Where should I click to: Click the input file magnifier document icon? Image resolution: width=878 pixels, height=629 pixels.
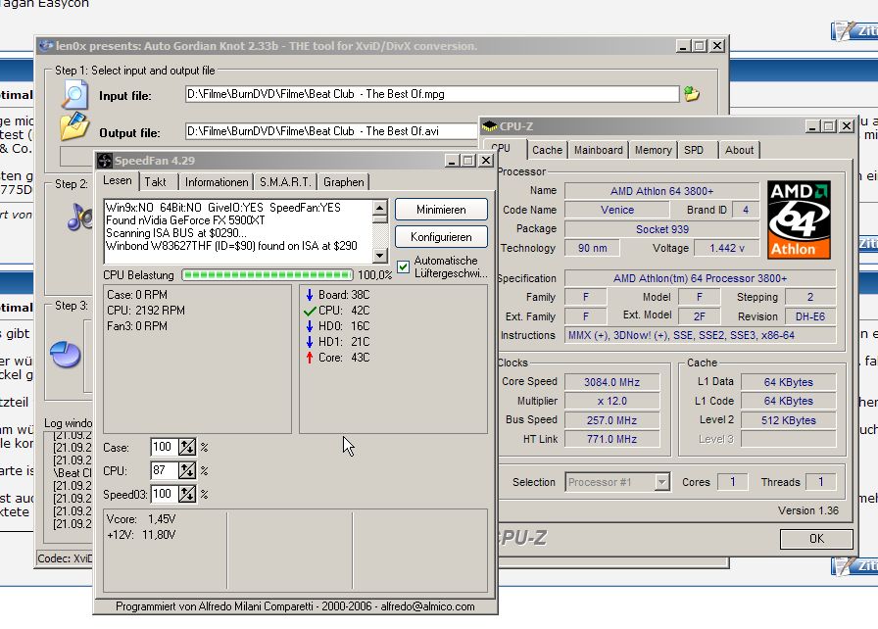point(74,94)
